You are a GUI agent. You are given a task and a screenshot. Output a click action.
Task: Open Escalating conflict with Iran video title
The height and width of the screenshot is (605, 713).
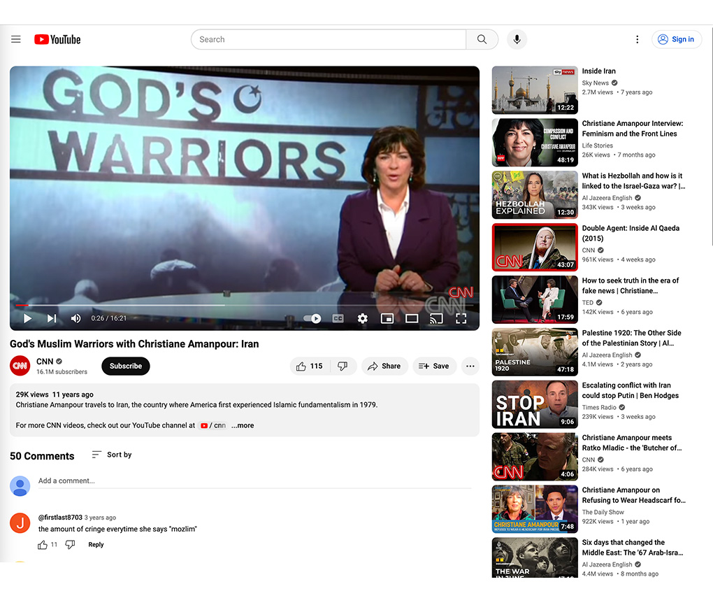coord(631,390)
